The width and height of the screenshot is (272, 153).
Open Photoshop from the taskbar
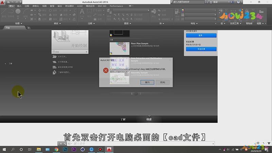(x=65, y=149)
